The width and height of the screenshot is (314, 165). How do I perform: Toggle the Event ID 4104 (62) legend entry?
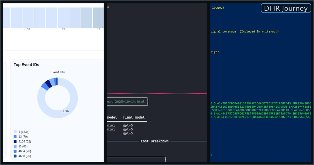point(24,141)
